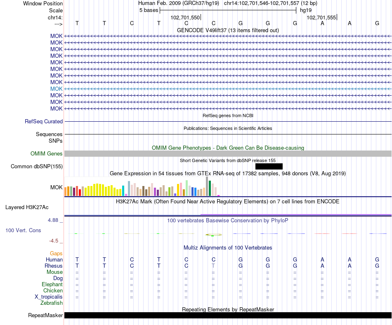
Task: Click the Gene Expression in 54 tissues title
Action: [x=228, y=173]
